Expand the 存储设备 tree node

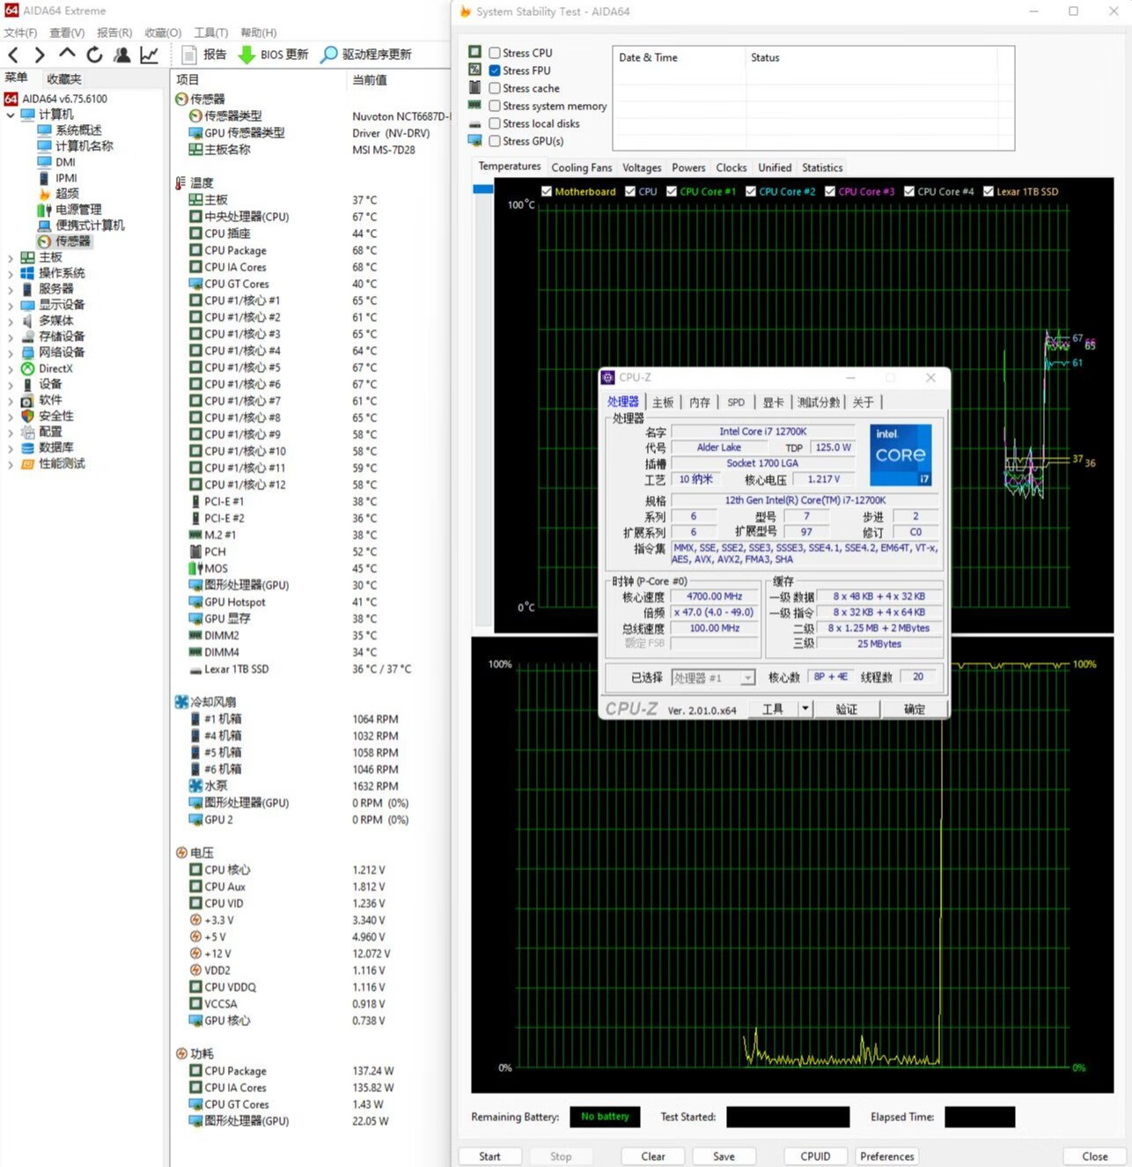[10, 337]
